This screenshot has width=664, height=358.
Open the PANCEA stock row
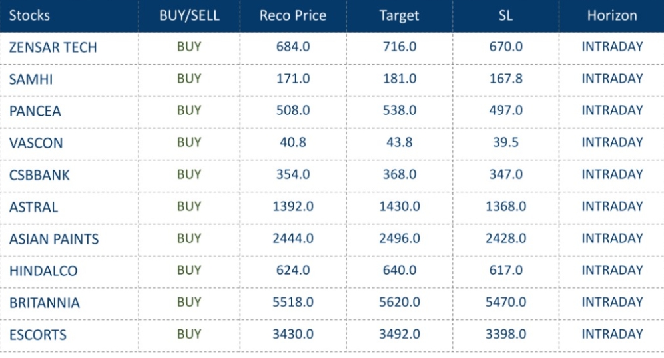(x=35, y=111)
